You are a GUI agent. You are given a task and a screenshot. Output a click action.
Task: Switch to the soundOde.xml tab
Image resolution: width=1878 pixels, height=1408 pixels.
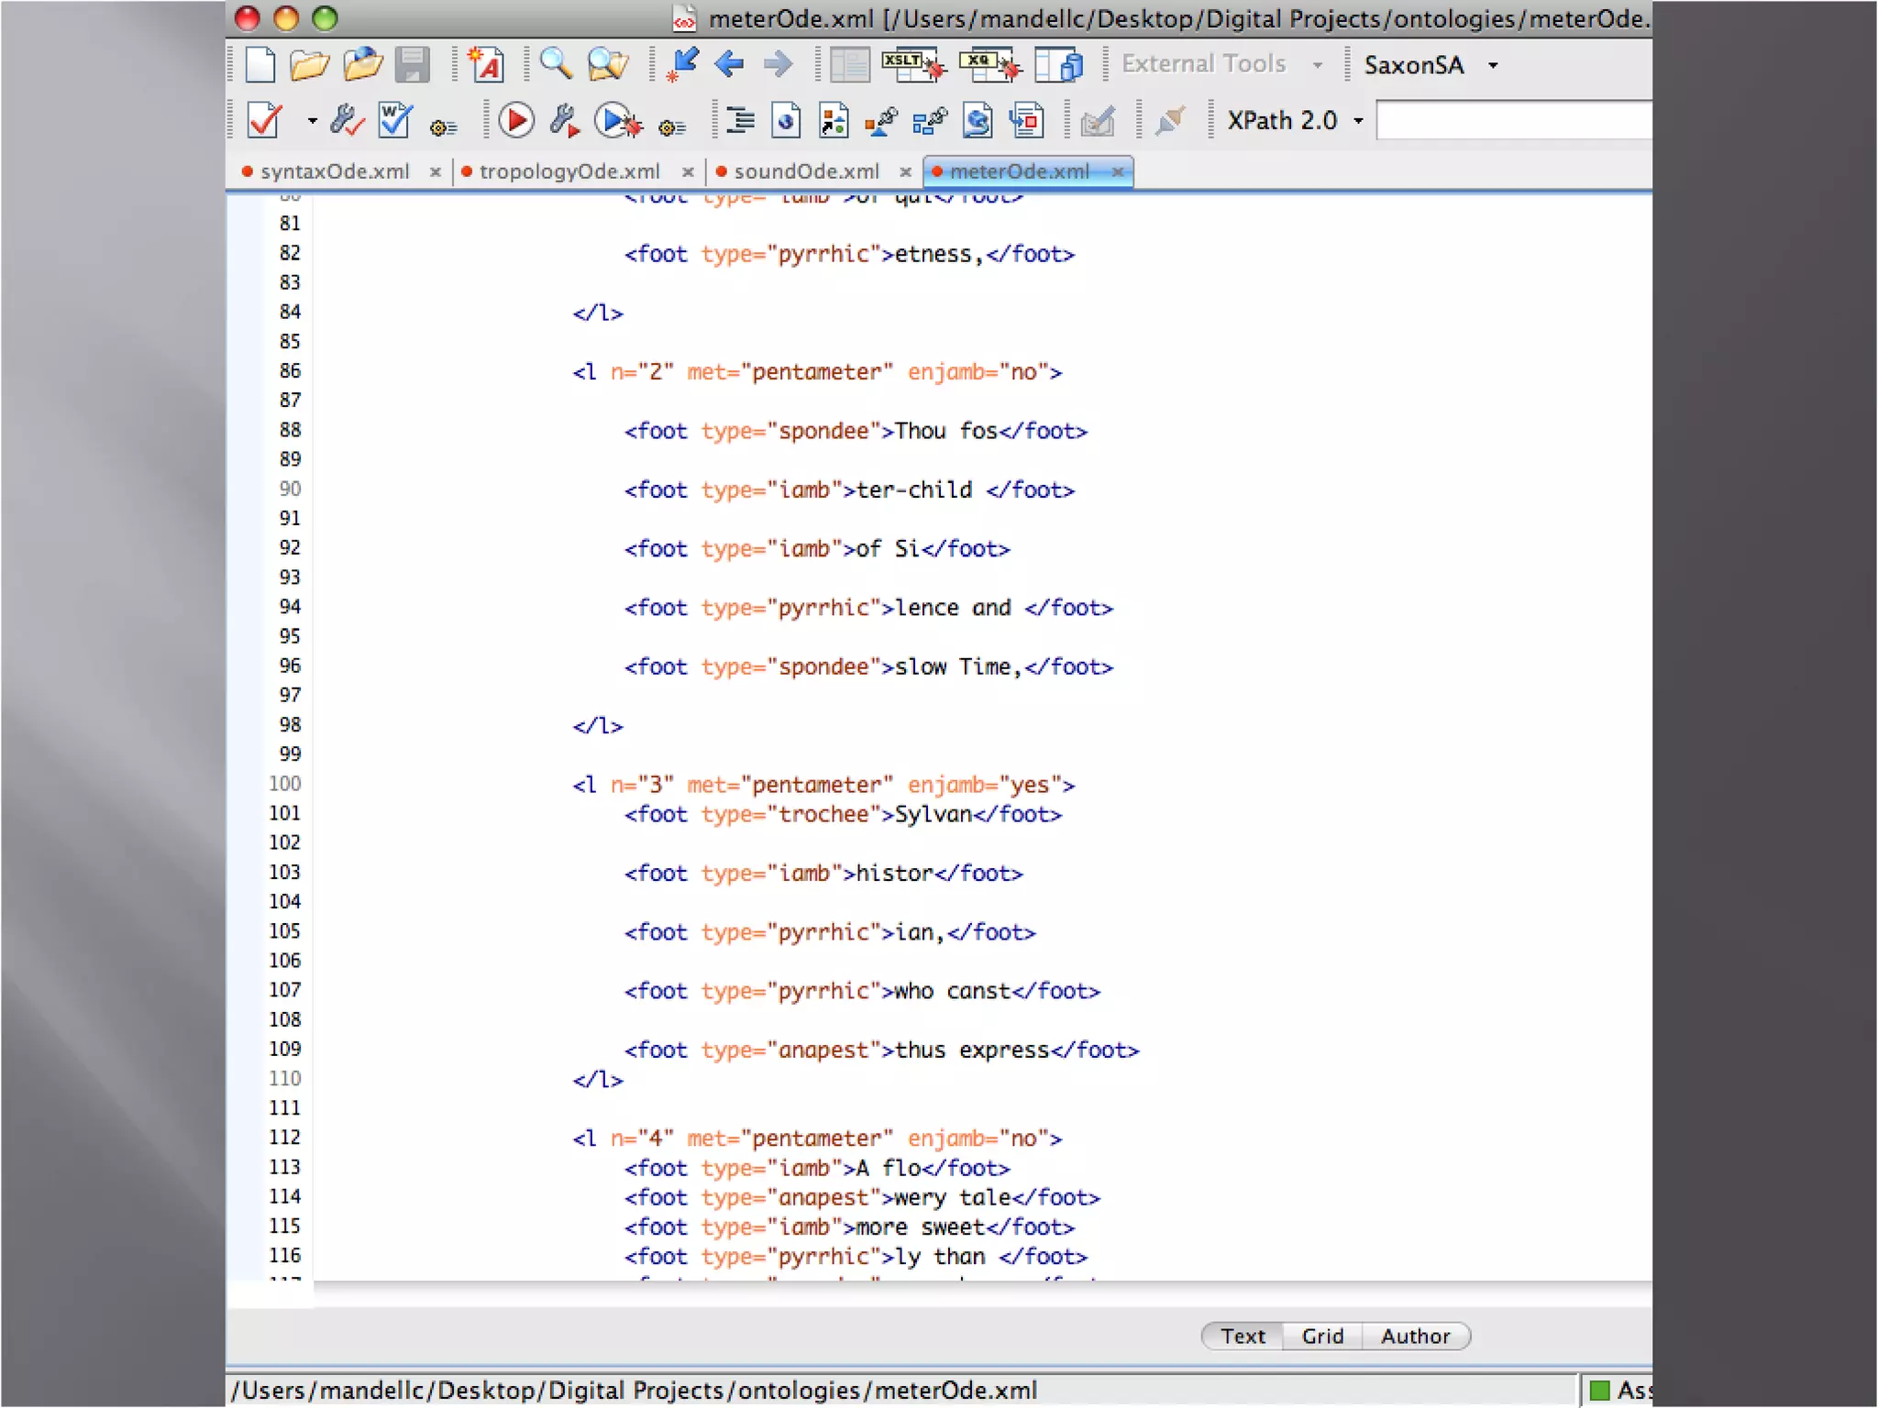point(805,171)
